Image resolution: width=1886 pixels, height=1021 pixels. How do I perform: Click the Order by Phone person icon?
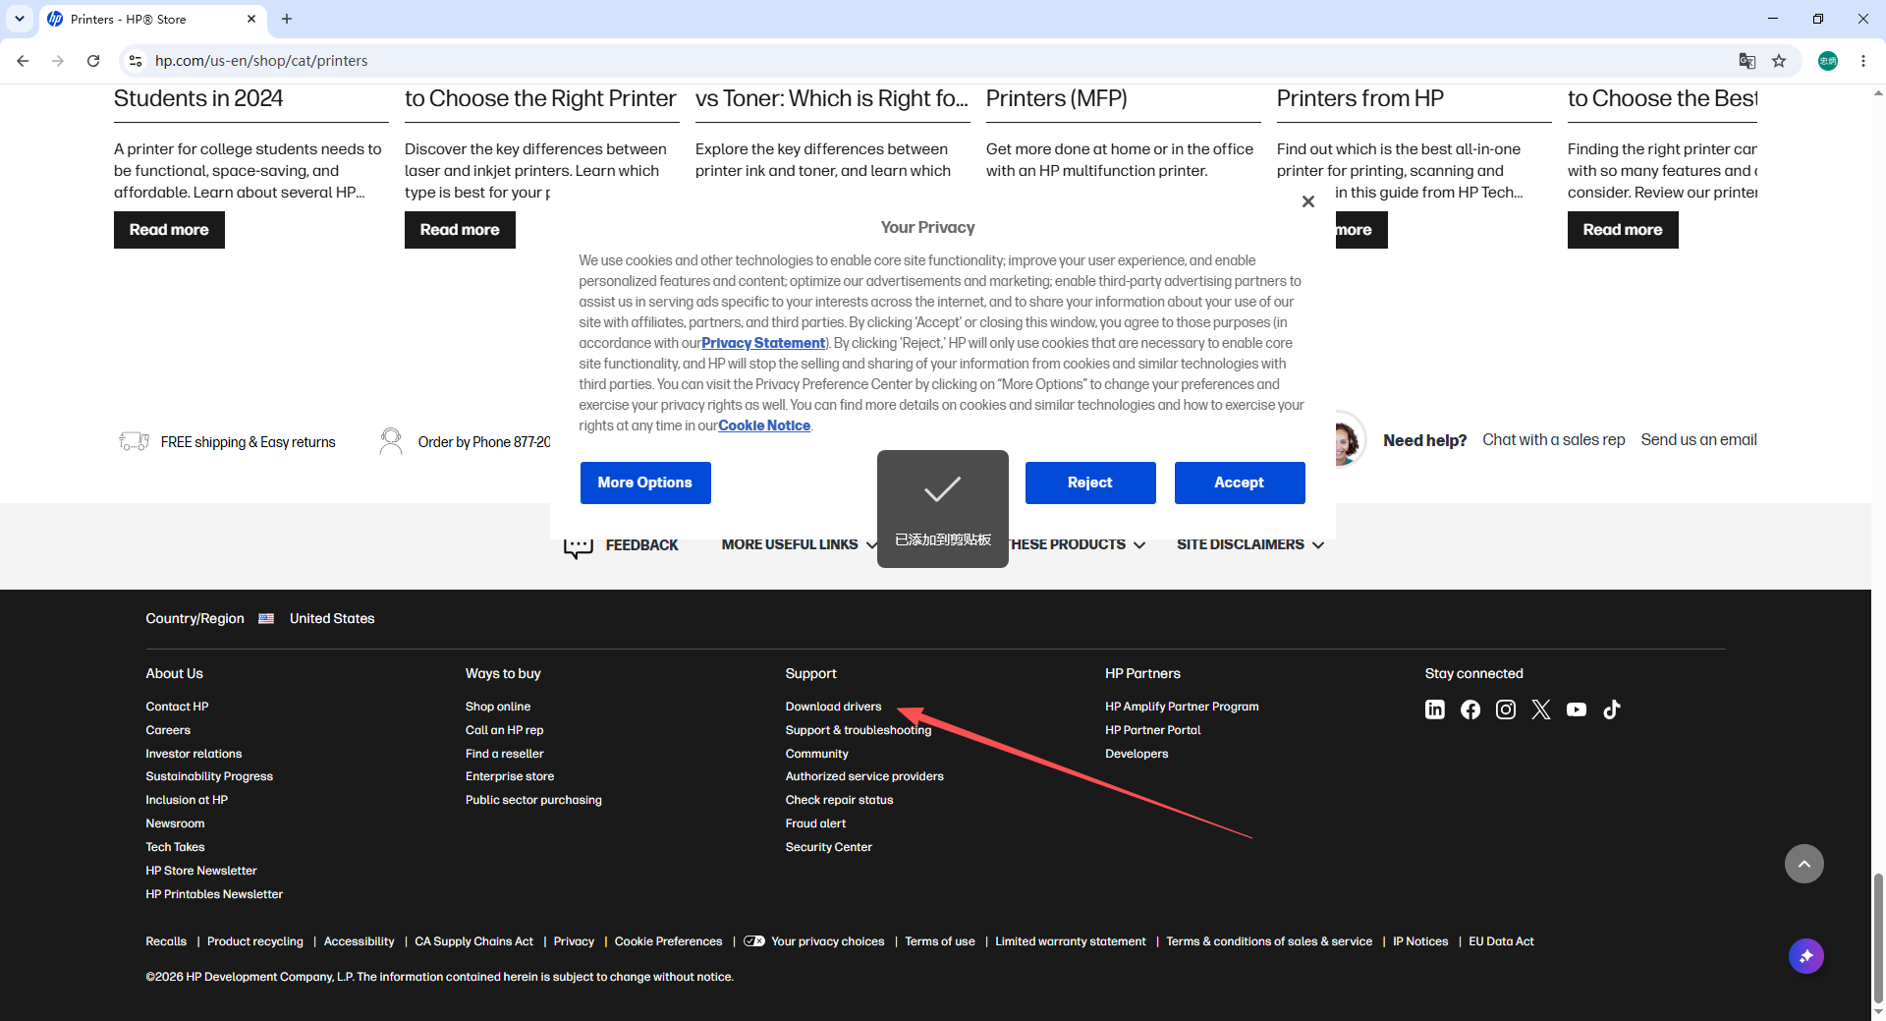(x=391, y=441)
